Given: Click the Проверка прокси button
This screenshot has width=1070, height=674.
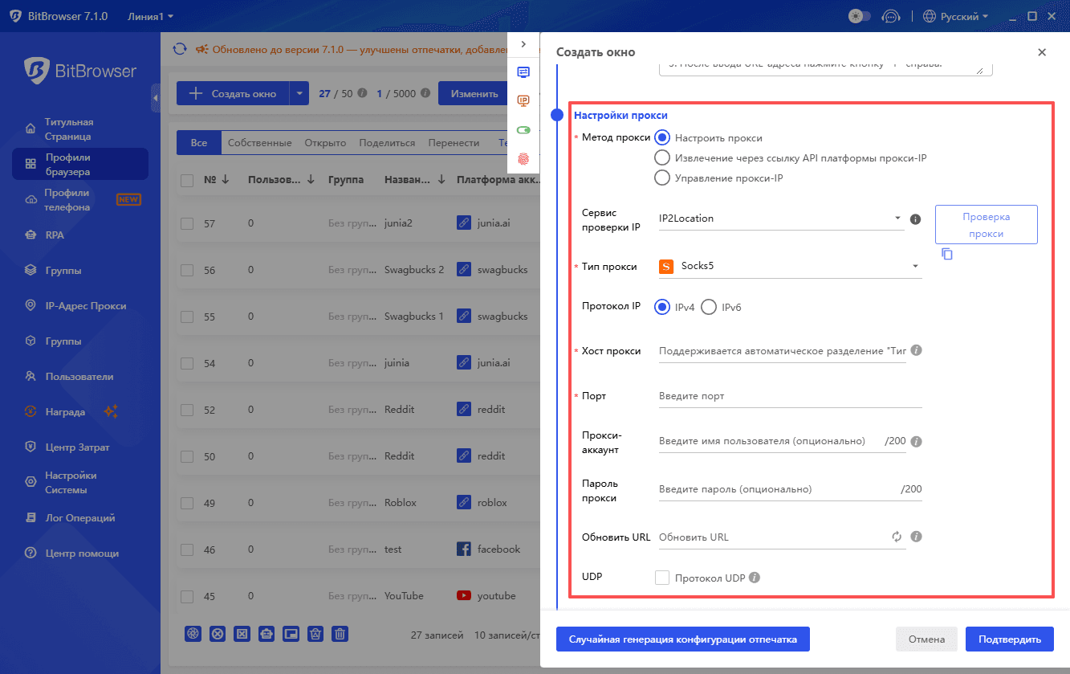Looking at the screenshot, I should pyautogui.click(x=986, y=223).
